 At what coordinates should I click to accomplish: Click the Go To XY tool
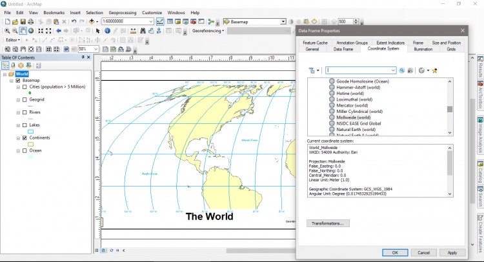click(x=159, y=31)
